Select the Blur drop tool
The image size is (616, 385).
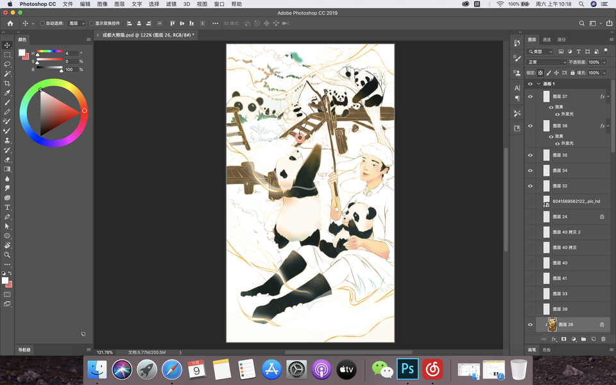[7, 179]
